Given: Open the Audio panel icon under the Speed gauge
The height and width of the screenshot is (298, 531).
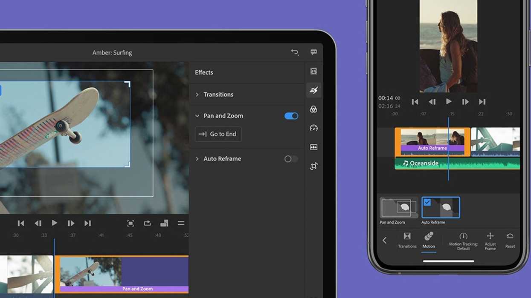Looking at the screenshot, I should tap(313, 147).
